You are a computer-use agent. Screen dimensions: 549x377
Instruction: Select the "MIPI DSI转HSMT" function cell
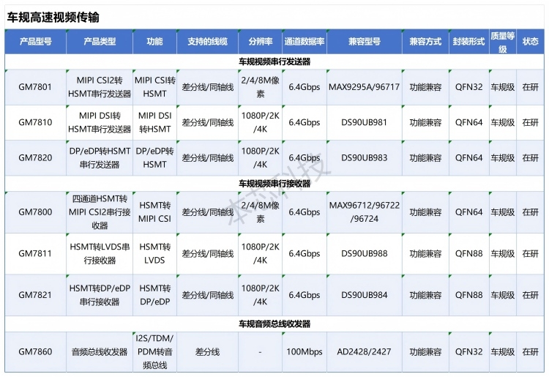(x=154, y=122)
